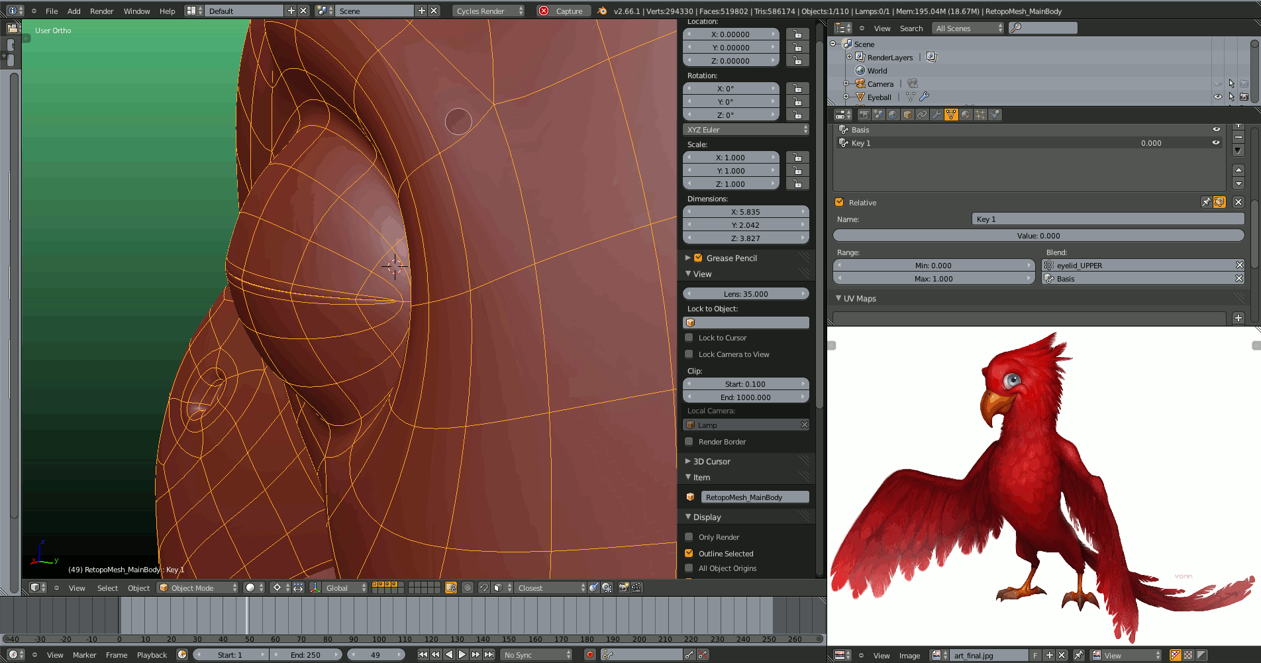The height and width of the screenshot is (663, 1261).
Task: Open the World properties tab icon
Action: coord(893,115)
